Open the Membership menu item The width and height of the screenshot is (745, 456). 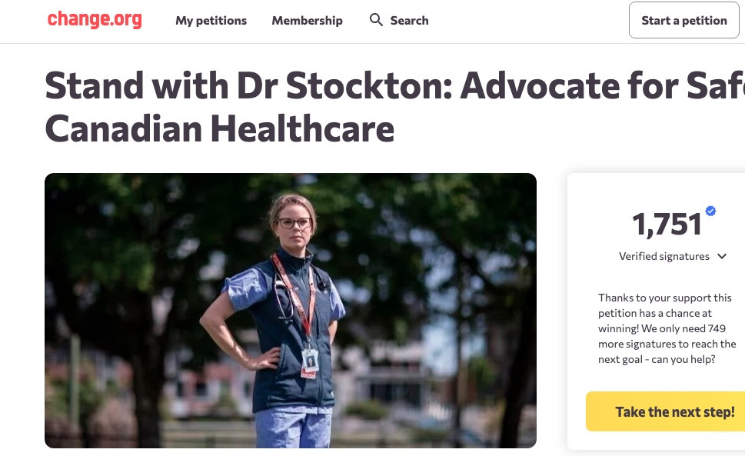(x=307, y=21)
